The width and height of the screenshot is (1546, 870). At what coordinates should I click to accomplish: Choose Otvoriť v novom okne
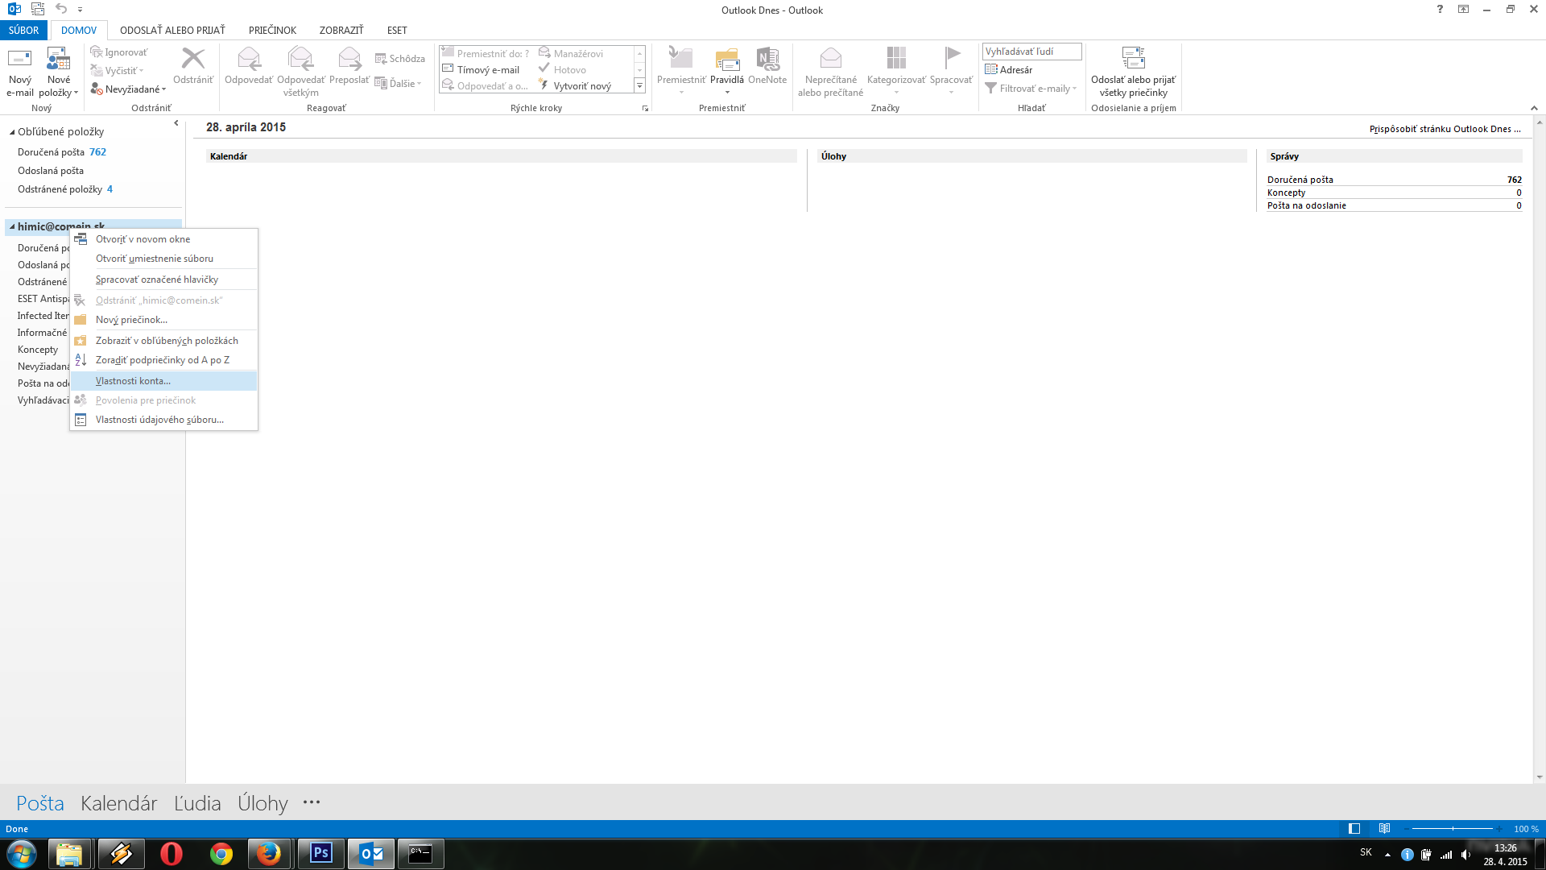tap(164, 239)
